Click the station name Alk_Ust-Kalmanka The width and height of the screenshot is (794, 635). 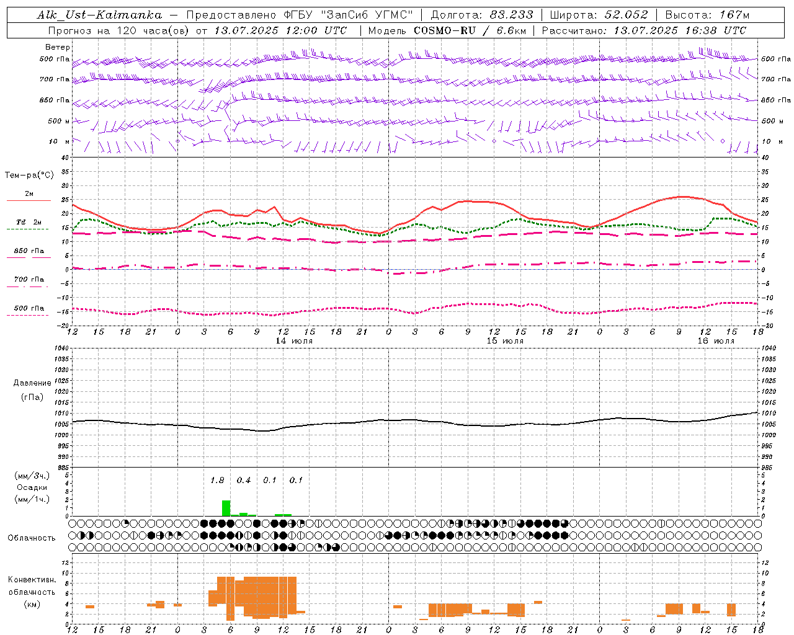pos(99,15)
